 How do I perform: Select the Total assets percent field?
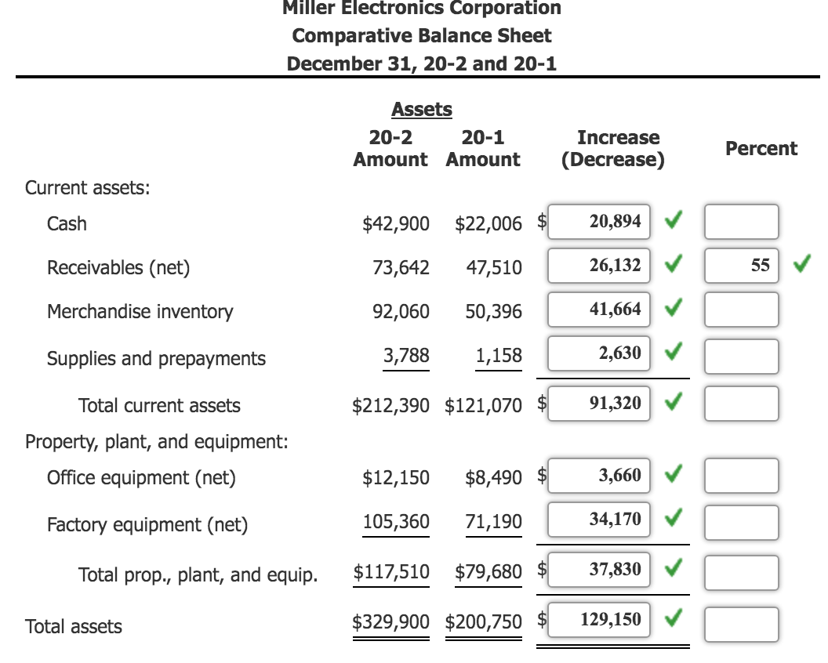pos(739,619)
